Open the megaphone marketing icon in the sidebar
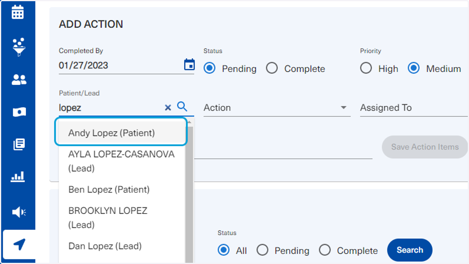 19,212
